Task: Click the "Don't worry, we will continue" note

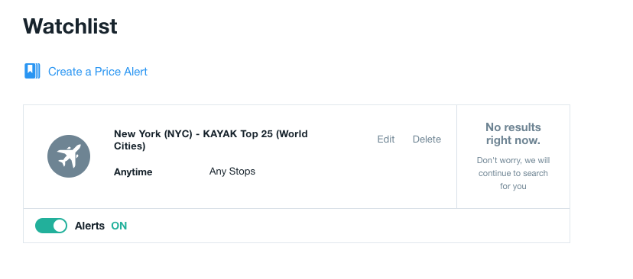Action: pyautogui.click(x=513, y=173)
